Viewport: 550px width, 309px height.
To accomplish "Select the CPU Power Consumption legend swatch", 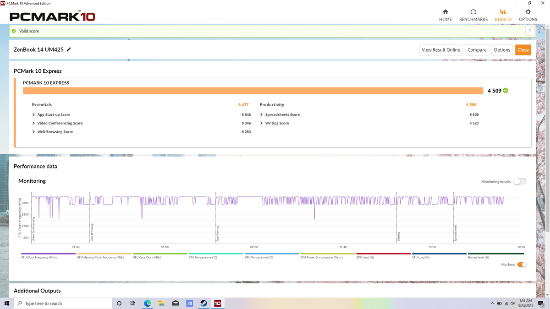I will 328,254.
